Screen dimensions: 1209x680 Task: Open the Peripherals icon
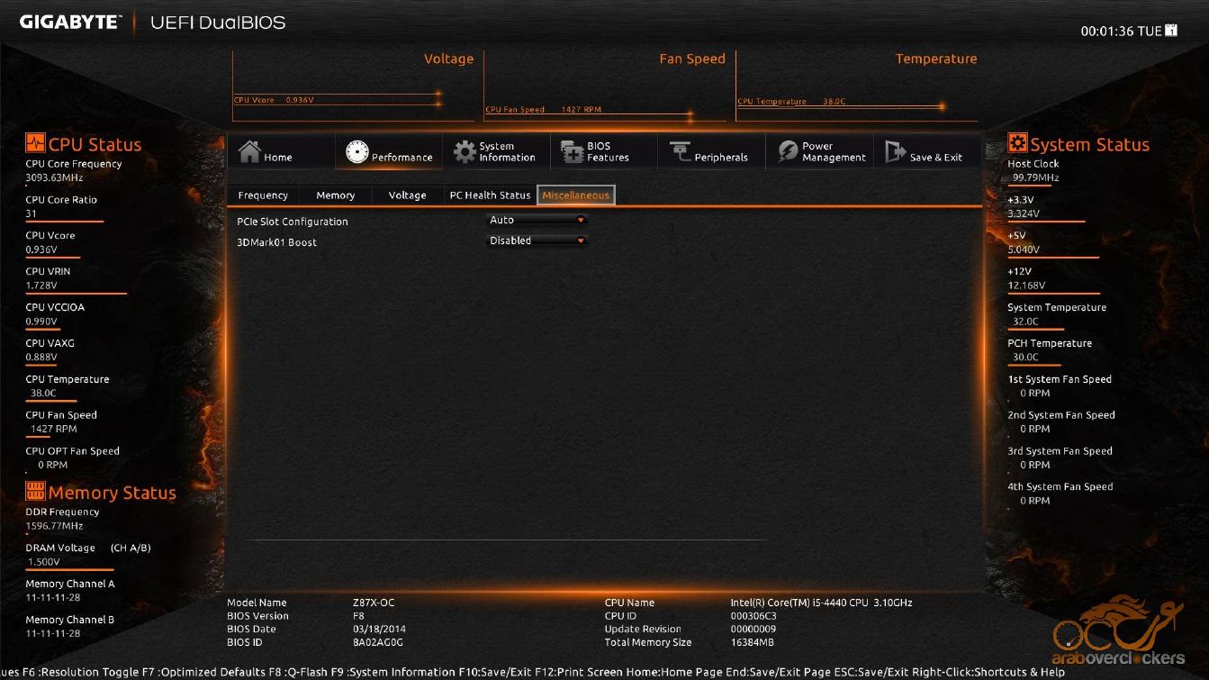[681, 152]
